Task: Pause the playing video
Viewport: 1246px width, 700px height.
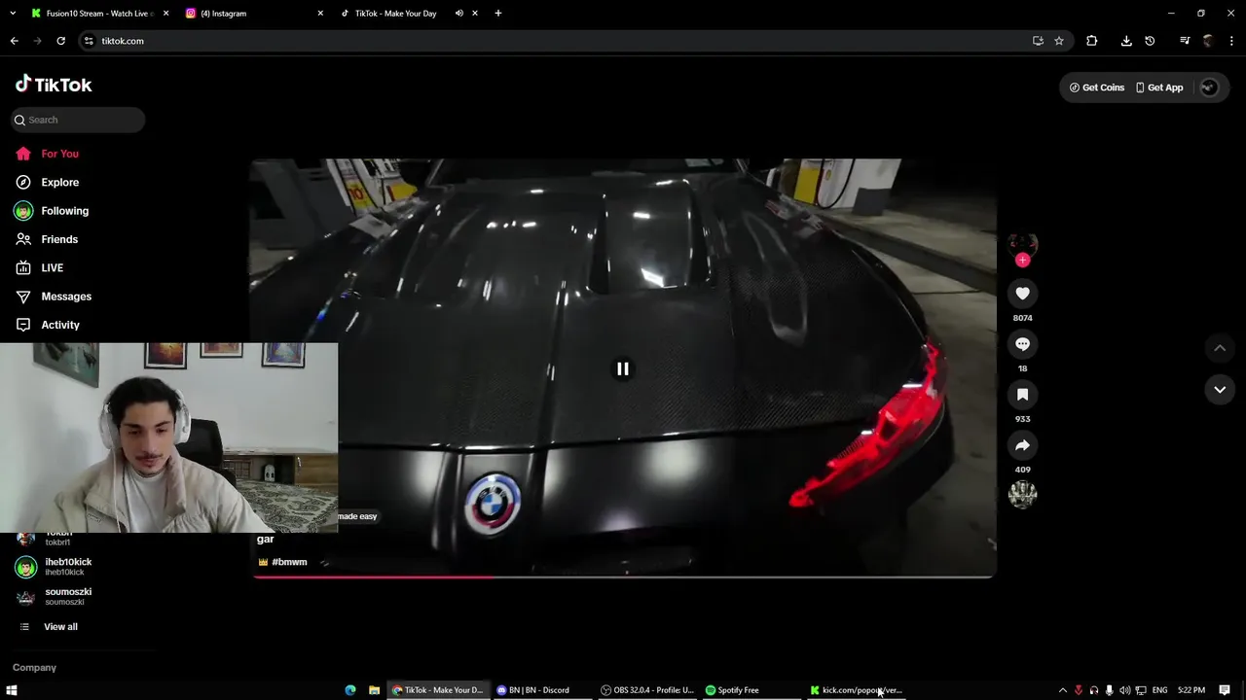Action: pos(623,368)
